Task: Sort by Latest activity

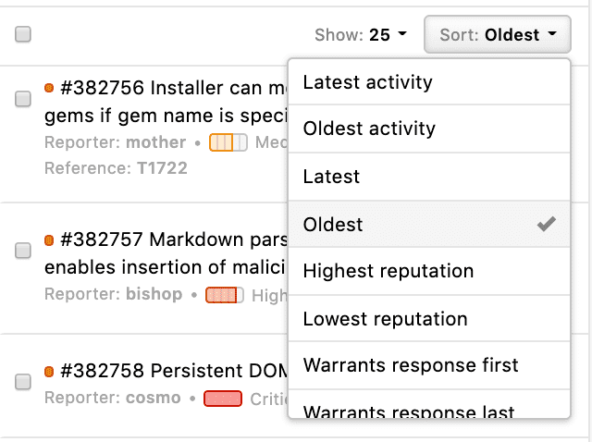Action: click(x=367, y=82)
